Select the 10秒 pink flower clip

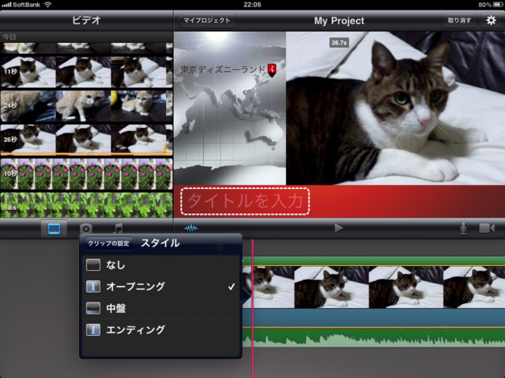[x=86, y=174]
